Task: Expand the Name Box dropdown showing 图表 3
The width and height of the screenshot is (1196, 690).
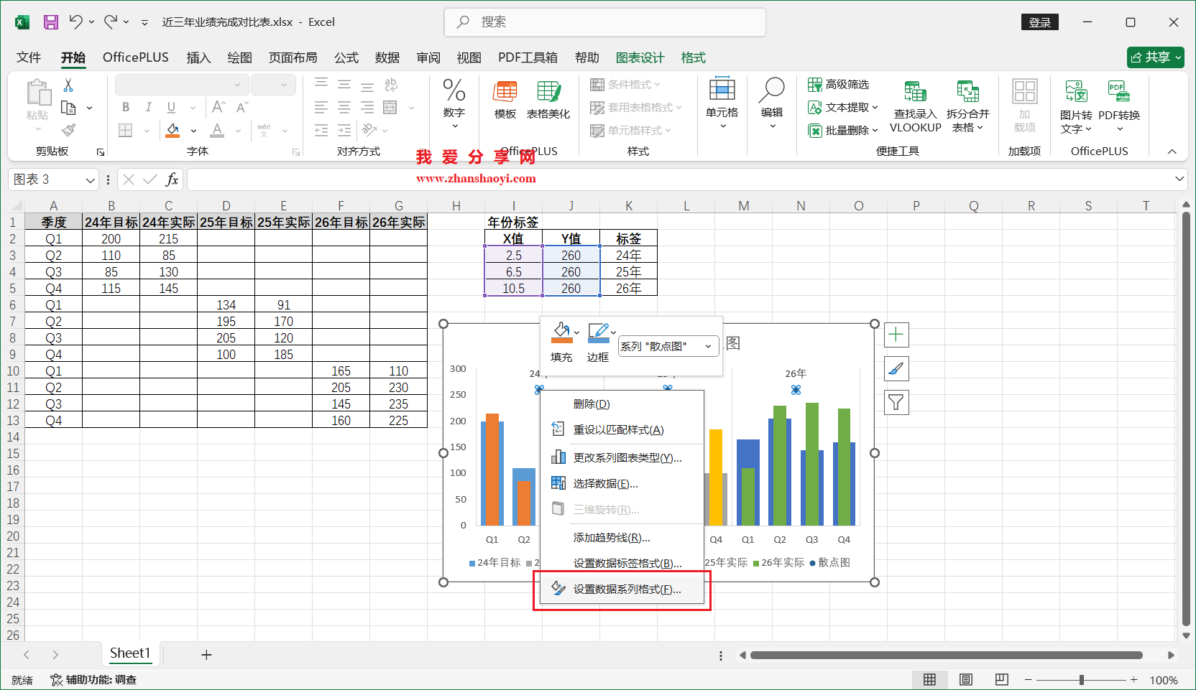Action: [90, 180]
